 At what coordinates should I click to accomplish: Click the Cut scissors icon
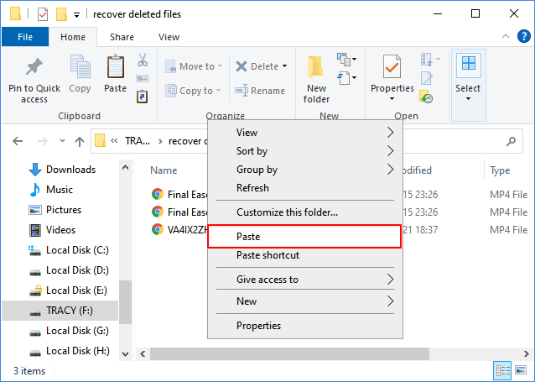click(143, 60)
